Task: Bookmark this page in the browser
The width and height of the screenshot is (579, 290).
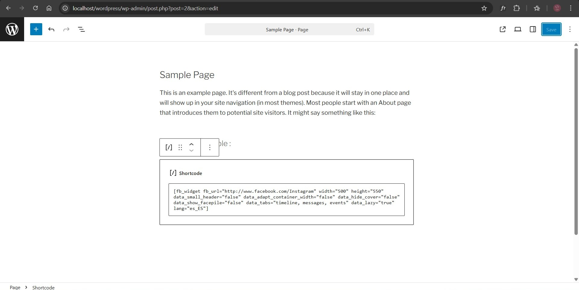Action: click(484, 8)
